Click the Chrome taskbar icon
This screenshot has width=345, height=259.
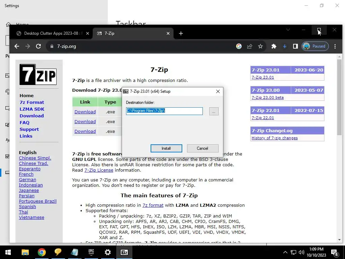41,252
